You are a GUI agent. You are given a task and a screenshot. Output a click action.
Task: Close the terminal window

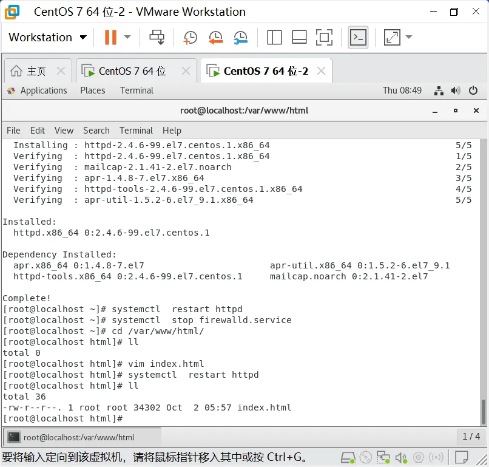click(476, 111)
